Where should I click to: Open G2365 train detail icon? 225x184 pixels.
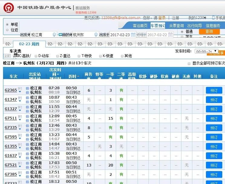20,89
